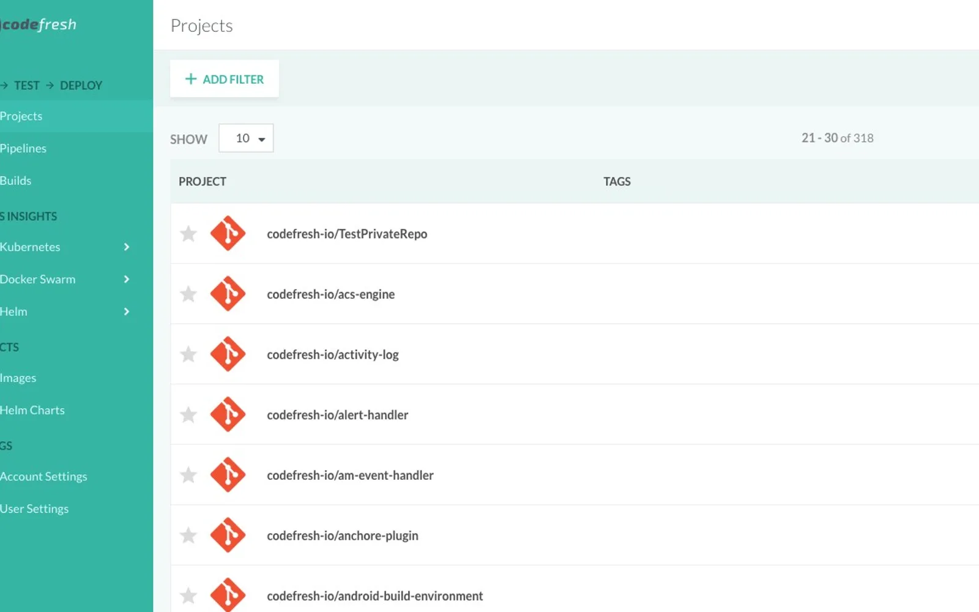This screenshot has width=979, height=612.
Task: Toggle favorite star for codefresh-io/anchore-plugin
Action: click(x=188, y=535)
